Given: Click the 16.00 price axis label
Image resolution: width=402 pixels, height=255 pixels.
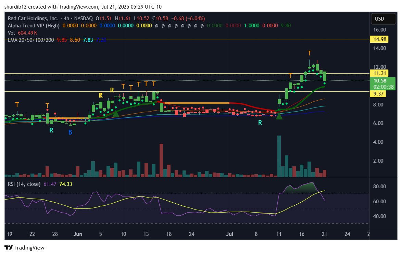Looking at the screenshot, I should (379, 30).
